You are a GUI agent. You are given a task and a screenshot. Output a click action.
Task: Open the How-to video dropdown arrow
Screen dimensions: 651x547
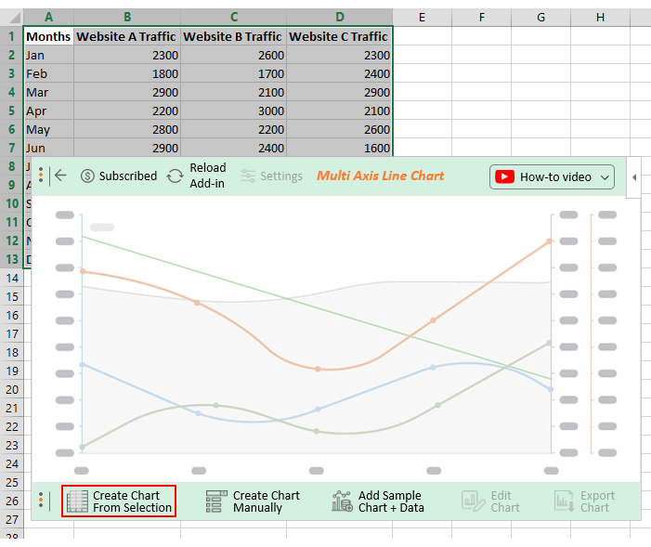(x=605, y=177)
